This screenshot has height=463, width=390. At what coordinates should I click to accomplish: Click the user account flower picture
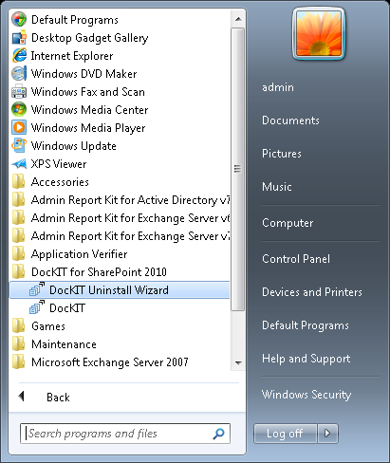click(319, 33)
